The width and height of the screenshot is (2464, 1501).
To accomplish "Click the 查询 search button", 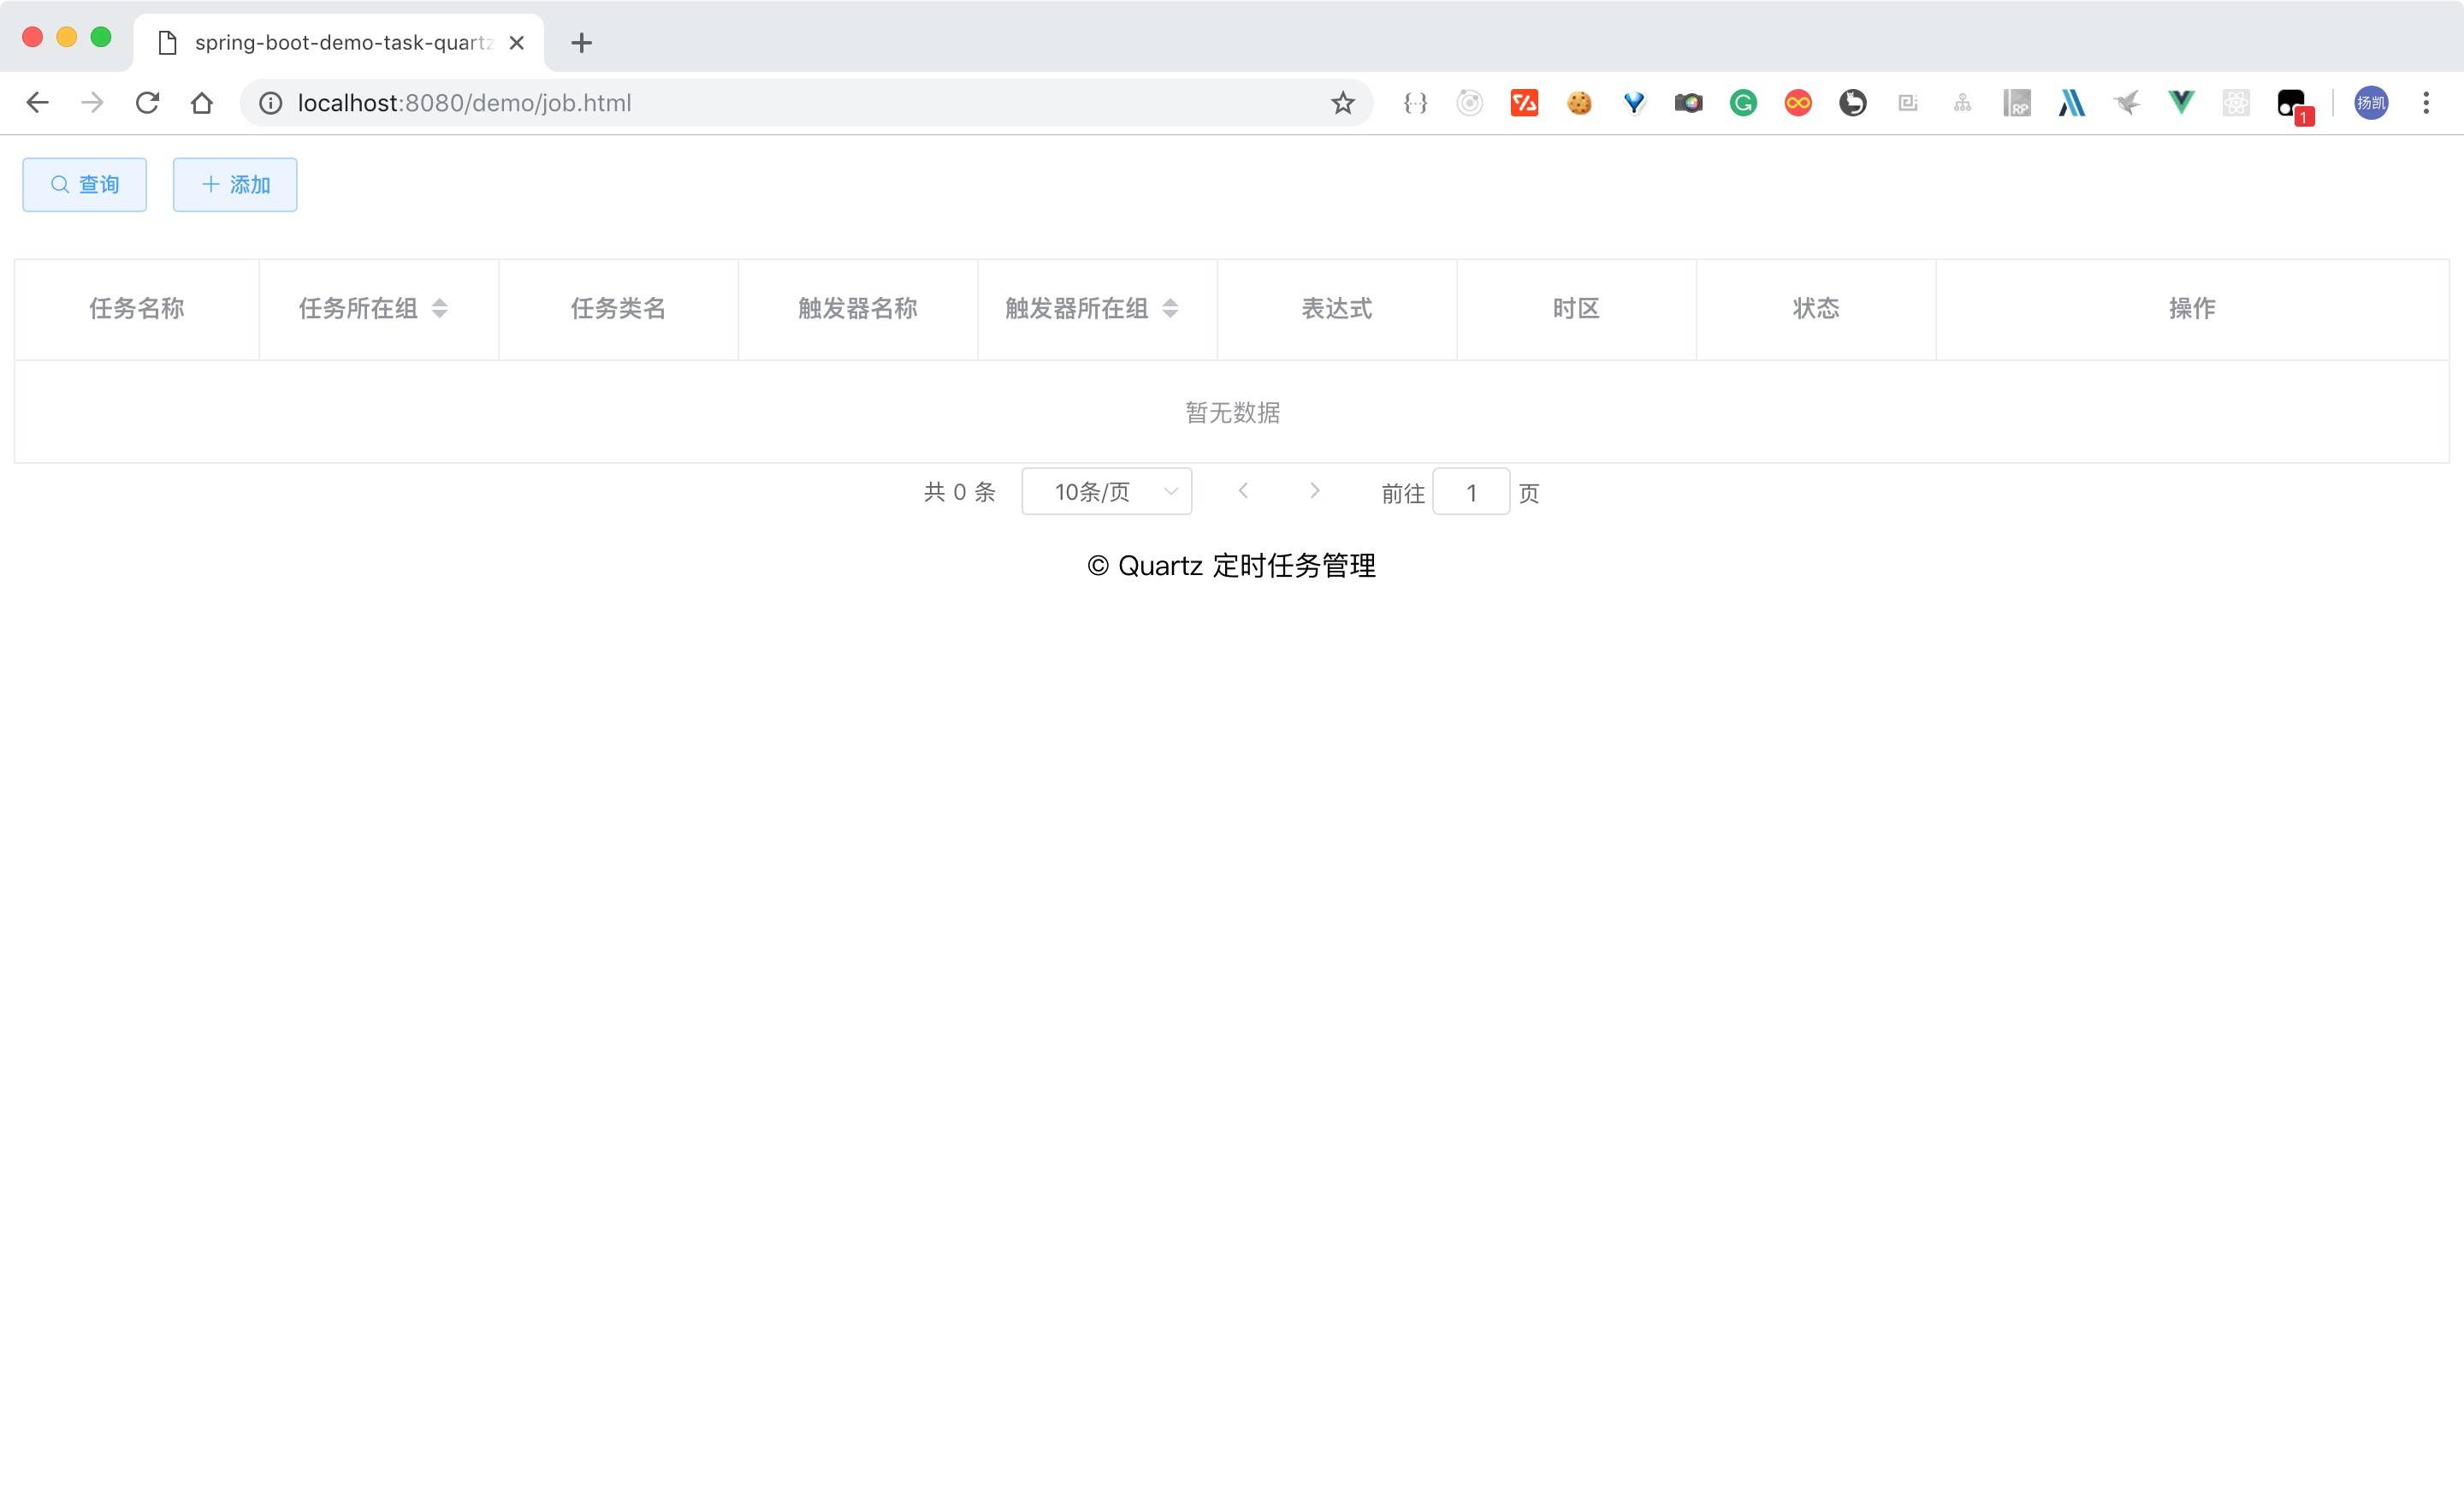I will coord(85,185).
